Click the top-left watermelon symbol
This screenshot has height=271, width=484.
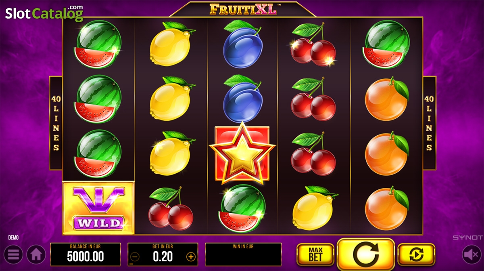[x=98, y=44]
